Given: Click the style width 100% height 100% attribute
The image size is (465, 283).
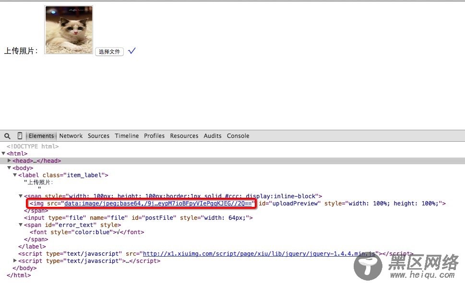Looking at the screenshot, I should (x=383, y=204).
